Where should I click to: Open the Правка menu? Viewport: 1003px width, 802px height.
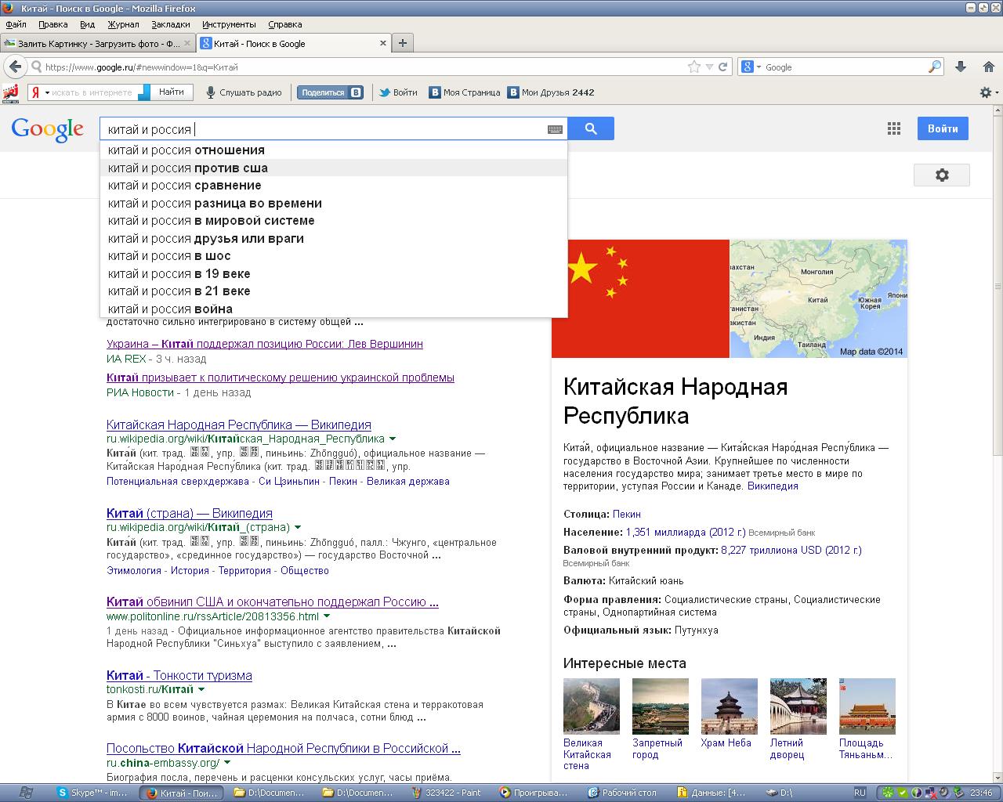coord(53,24)
